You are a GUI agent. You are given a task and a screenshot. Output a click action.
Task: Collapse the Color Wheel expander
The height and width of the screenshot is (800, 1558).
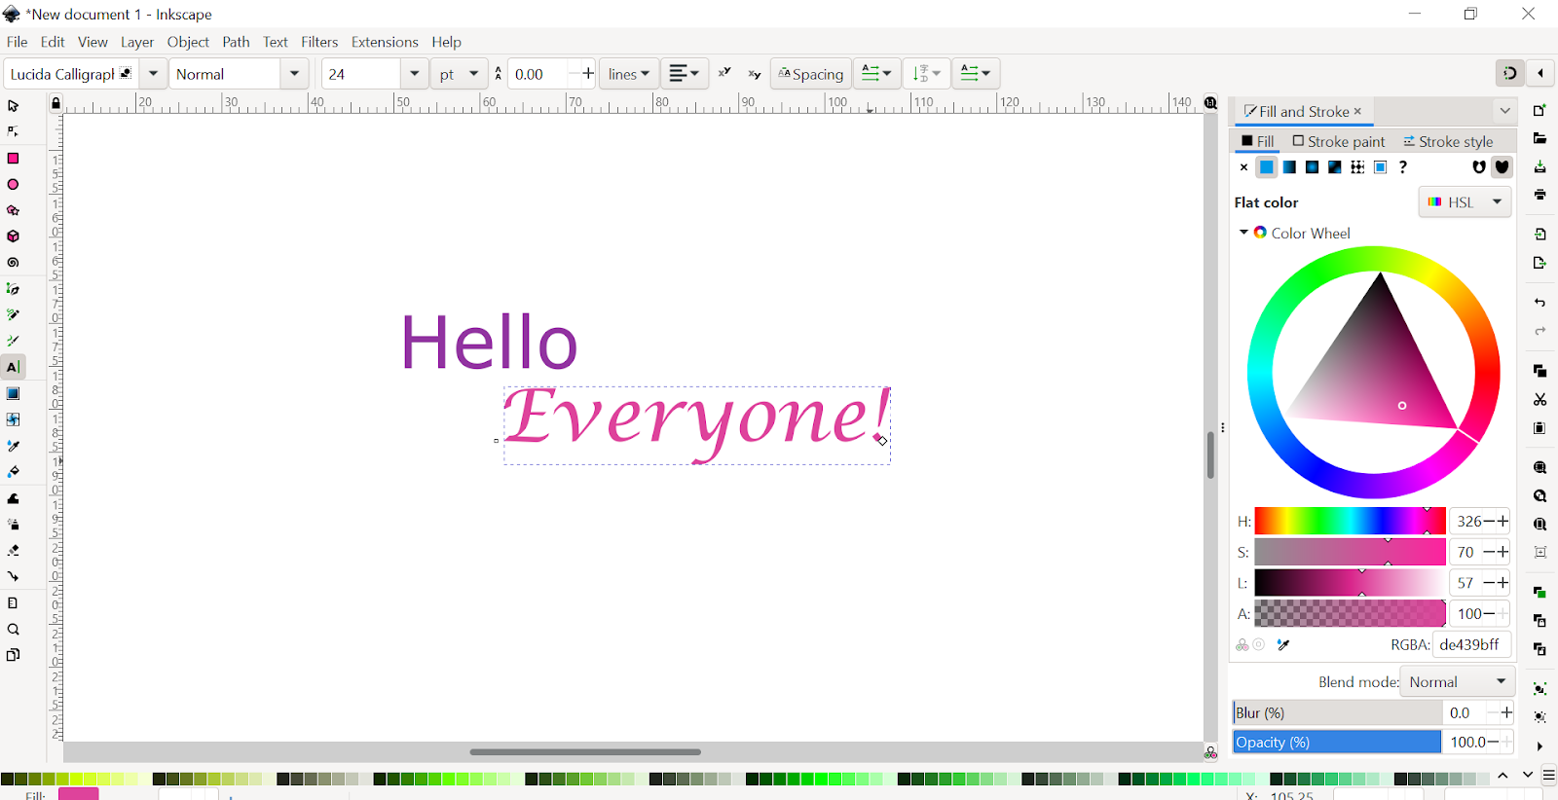(1243, 233)
